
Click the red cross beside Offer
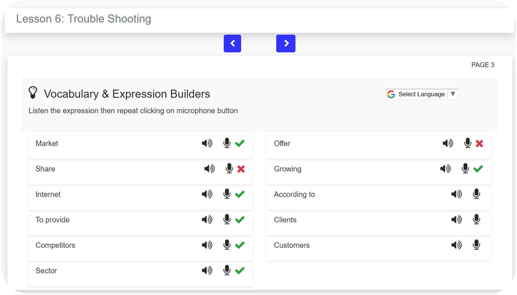[x=479, y=144]
